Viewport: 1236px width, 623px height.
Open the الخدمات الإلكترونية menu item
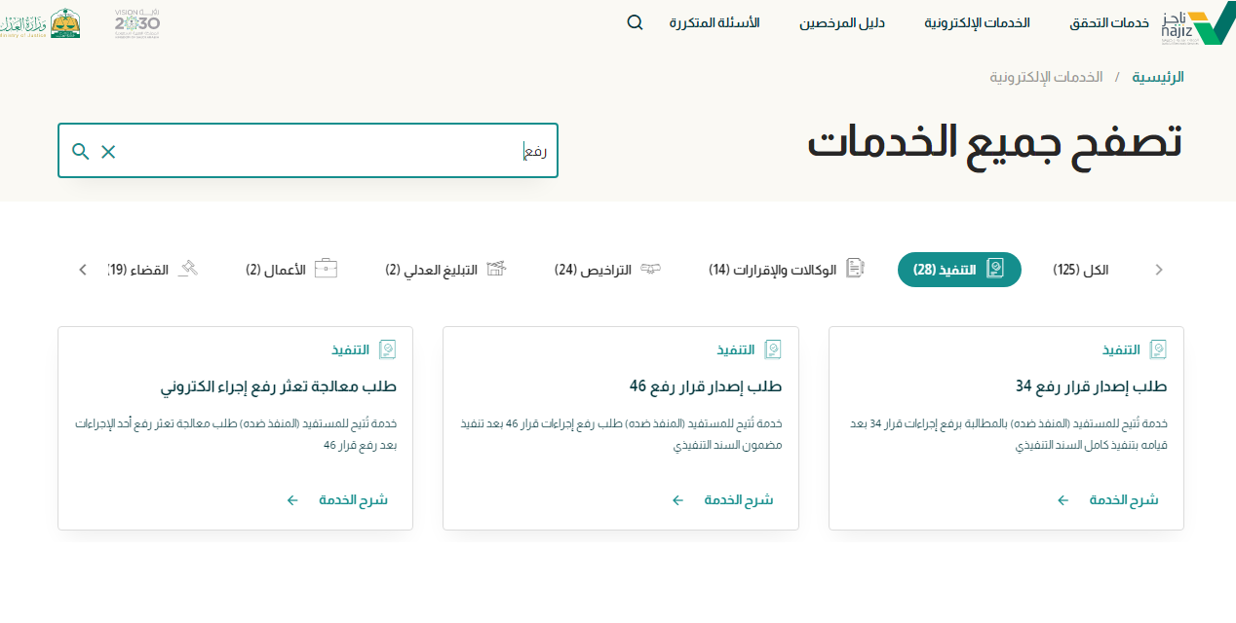[x=977, y=22]
